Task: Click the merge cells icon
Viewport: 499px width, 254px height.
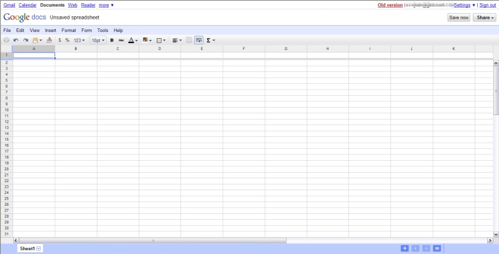Action: point(189,40)
